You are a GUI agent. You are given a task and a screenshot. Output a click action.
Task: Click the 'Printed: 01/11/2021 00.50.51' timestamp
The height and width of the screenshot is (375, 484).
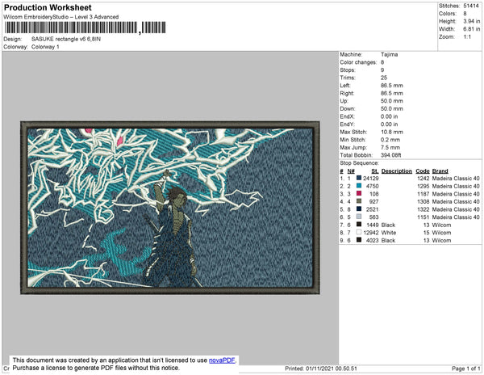coord(321,369)
